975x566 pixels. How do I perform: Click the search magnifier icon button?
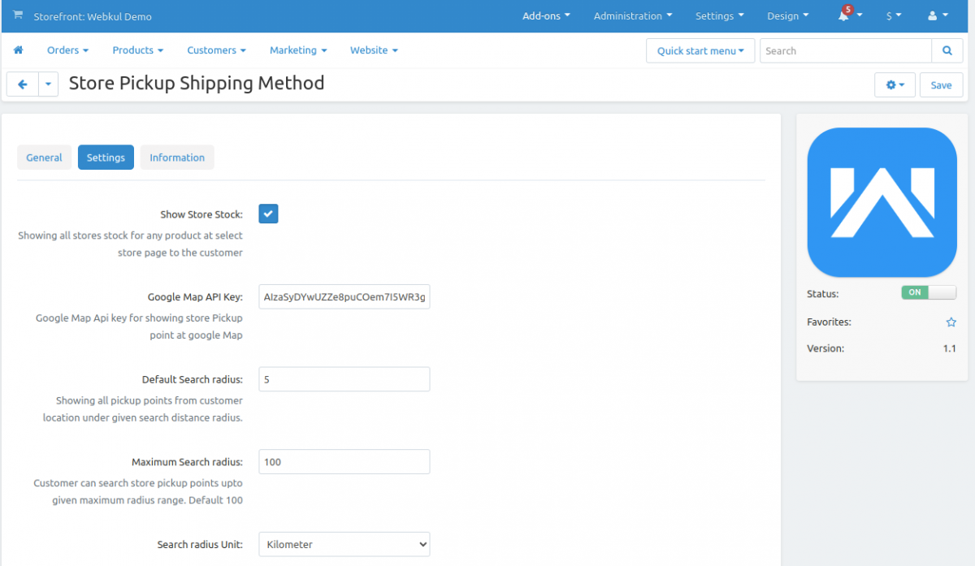[947, 50]
